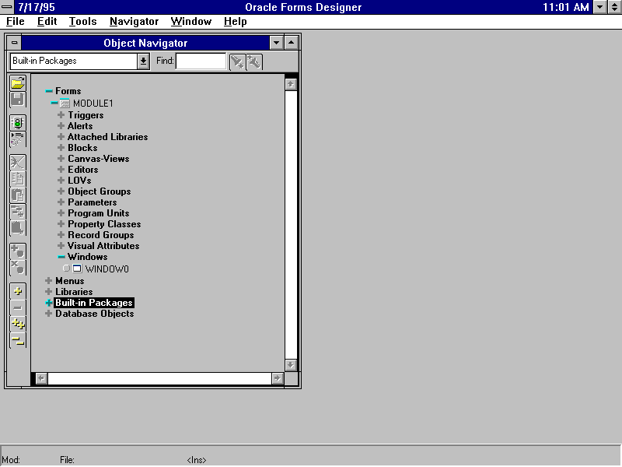The height and width of the screenshot is (467, 622).
Task: Open the Built-in Packages combo box dropdown
Action: click(x=143, y=61)
